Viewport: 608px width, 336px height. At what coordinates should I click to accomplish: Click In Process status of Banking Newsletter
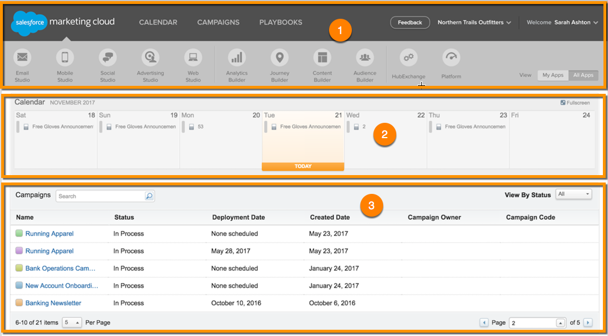point(128,303)
